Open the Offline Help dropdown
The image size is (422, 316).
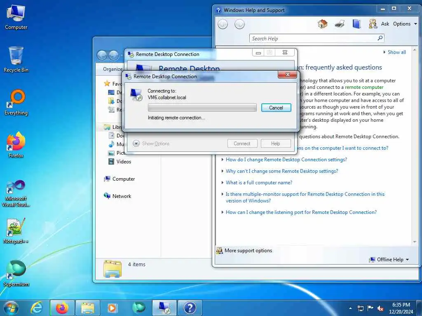pyautogui.click(x=389, y=260)
